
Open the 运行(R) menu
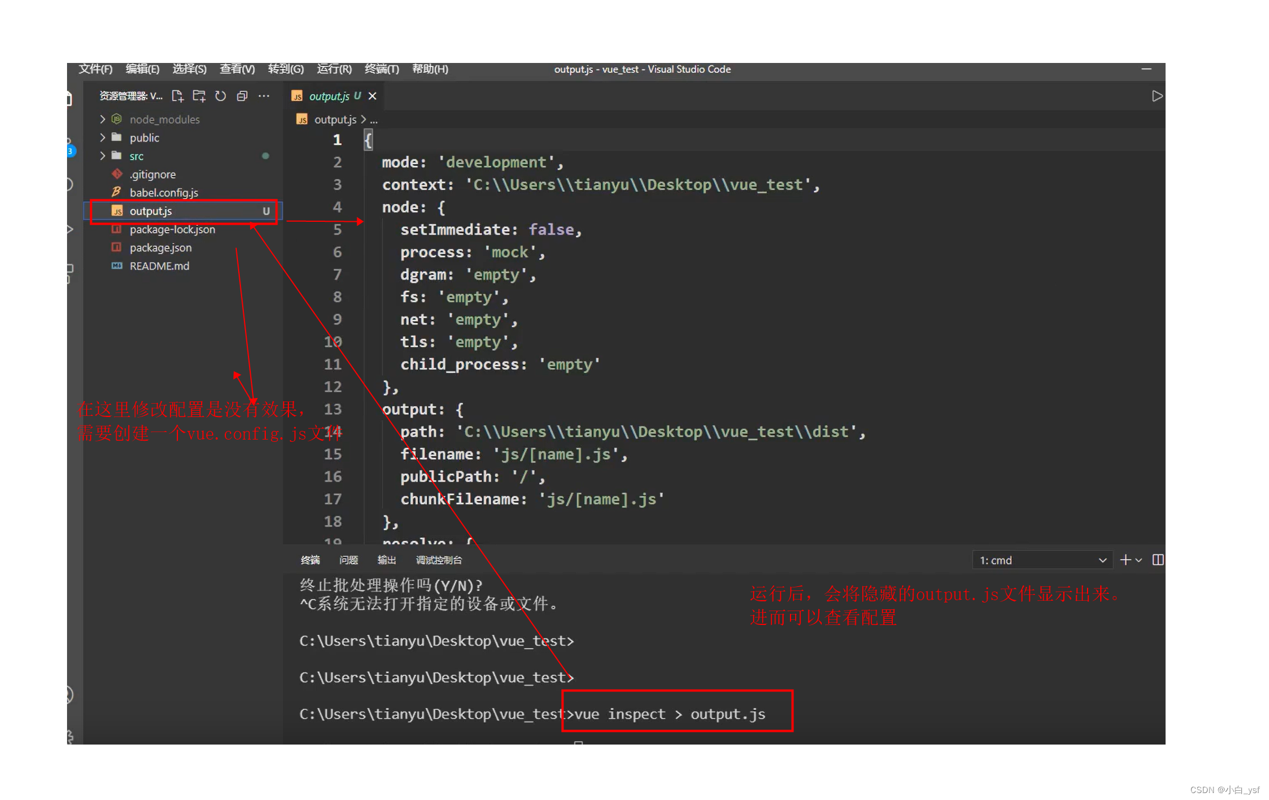pos(334,69)
